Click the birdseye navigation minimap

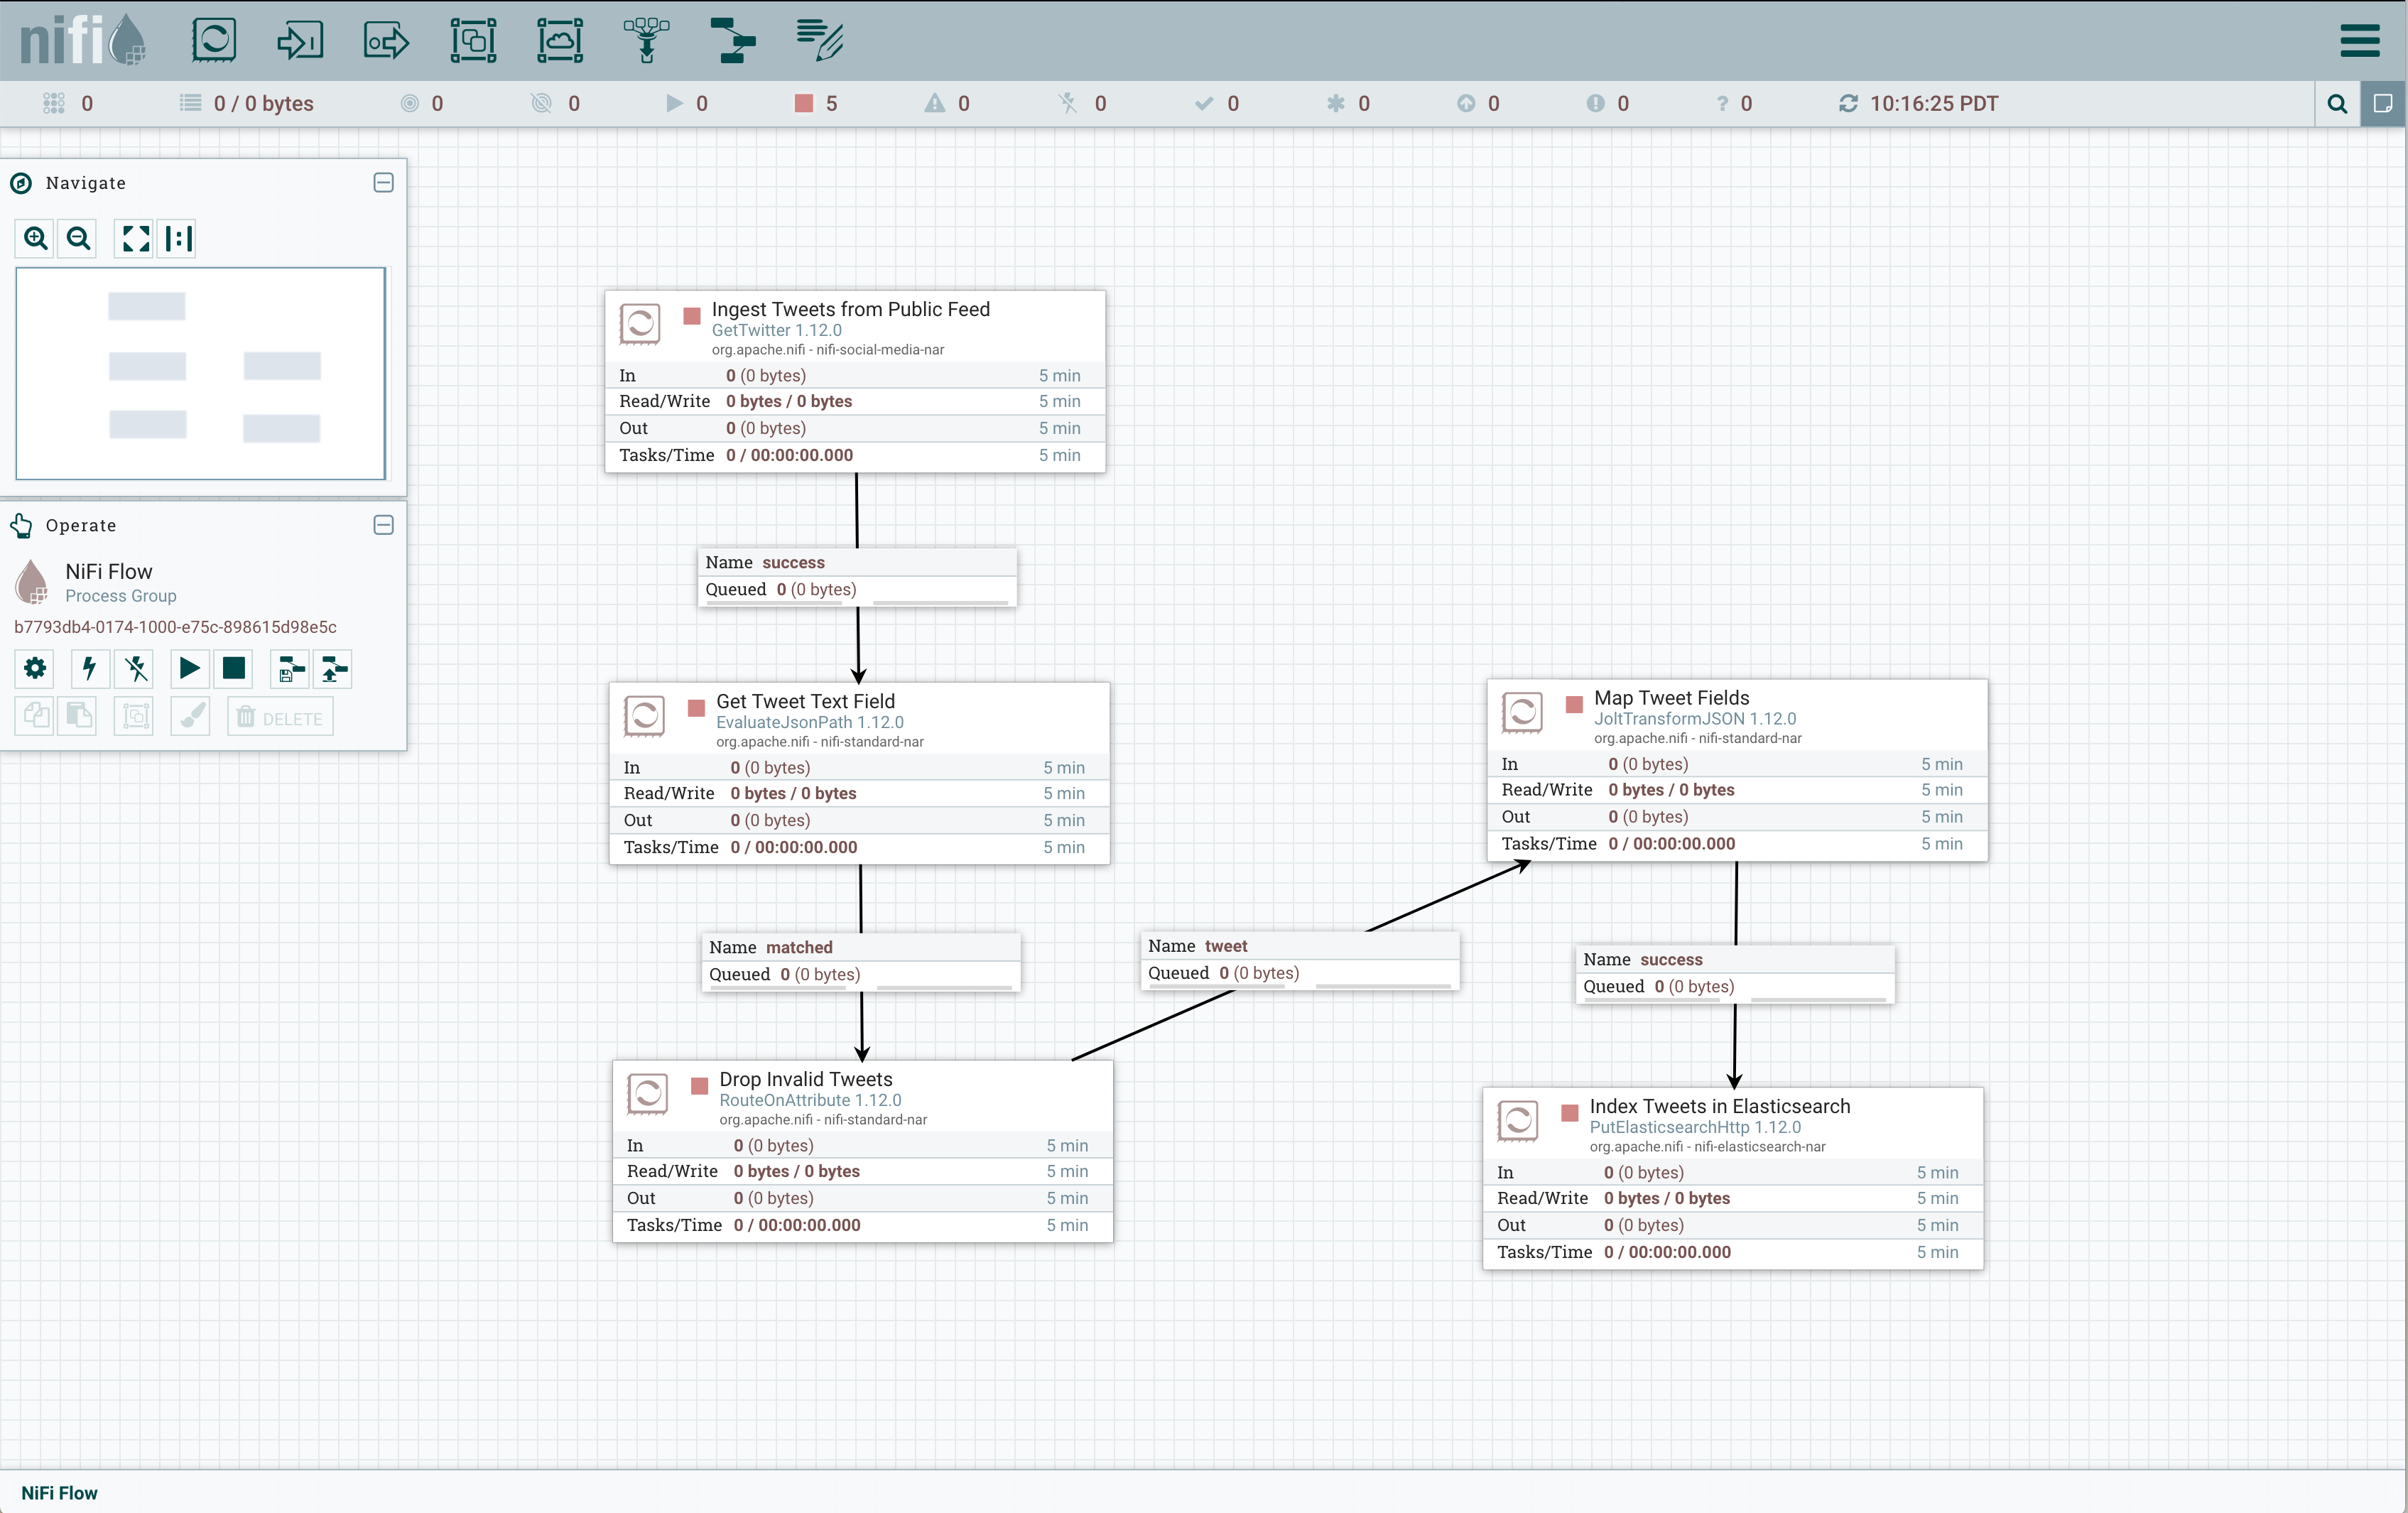(x=200, y=373)
